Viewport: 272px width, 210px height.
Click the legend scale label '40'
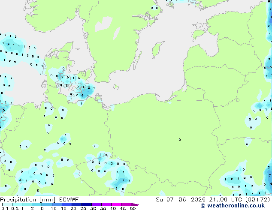tap(113, 208)
